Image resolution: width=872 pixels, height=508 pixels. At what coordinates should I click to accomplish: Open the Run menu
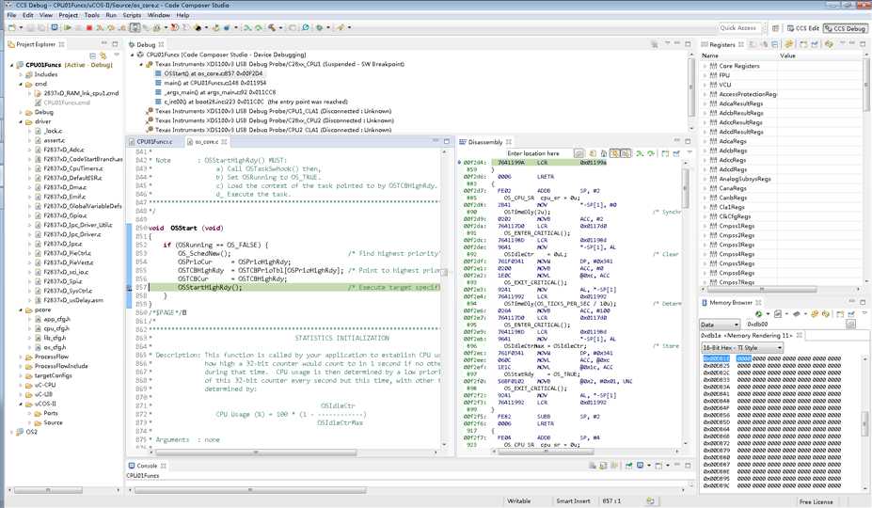click(111, 16)
